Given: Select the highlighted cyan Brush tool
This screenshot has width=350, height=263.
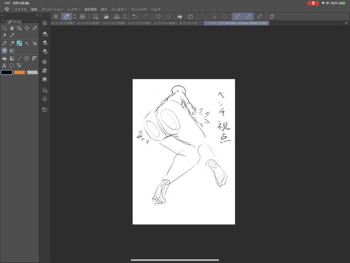Looking at the screenshot, I should point(19,43).
